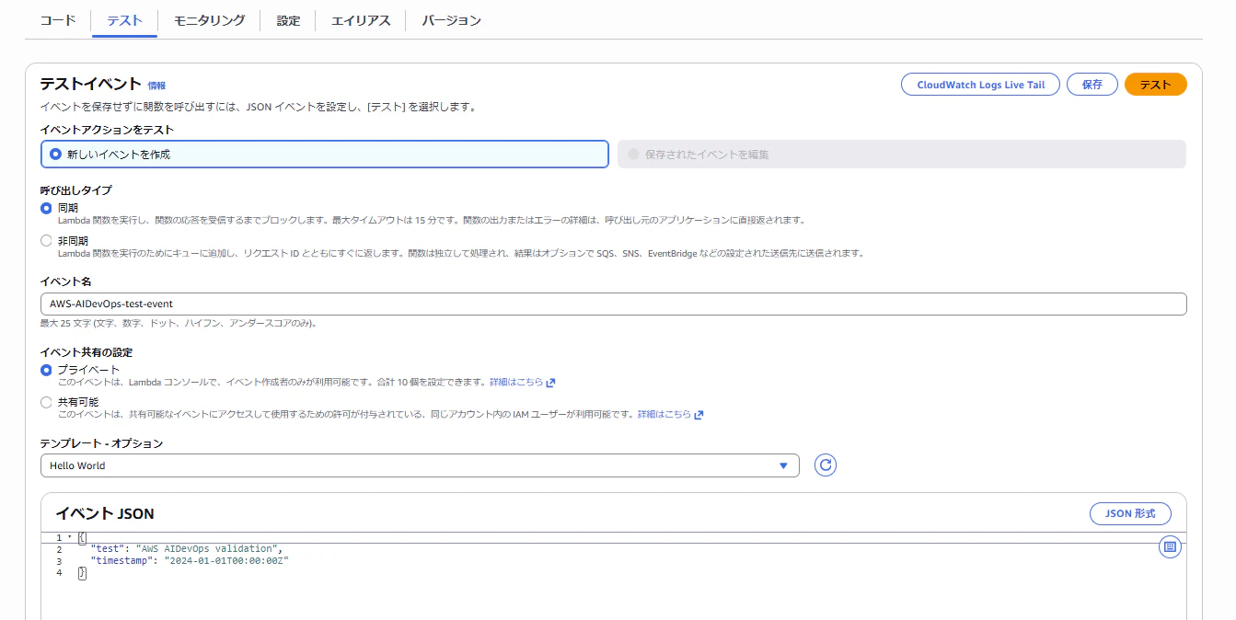Screen dimensions: 1236x620
Task: Click the template refresh icon button
Action: [x=826, y=465]
